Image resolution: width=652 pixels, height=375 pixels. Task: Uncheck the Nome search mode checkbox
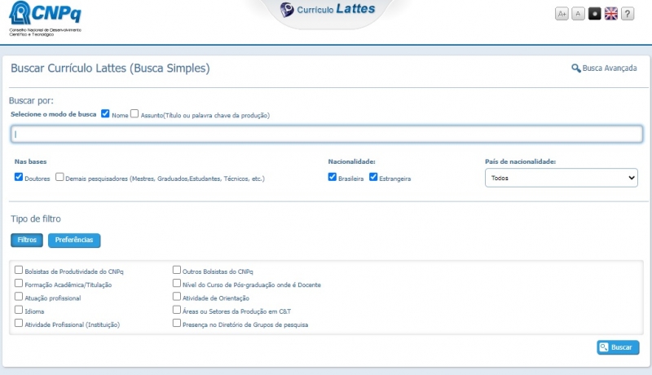(105, 114)
